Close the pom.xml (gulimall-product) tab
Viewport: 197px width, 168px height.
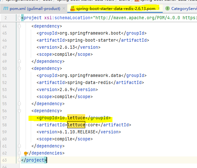64,8
